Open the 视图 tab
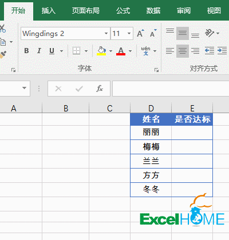 pos(214,10)
